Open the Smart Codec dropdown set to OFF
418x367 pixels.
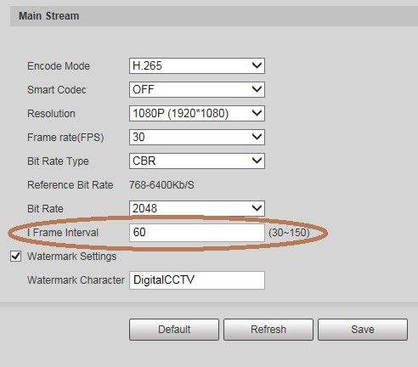197,90
